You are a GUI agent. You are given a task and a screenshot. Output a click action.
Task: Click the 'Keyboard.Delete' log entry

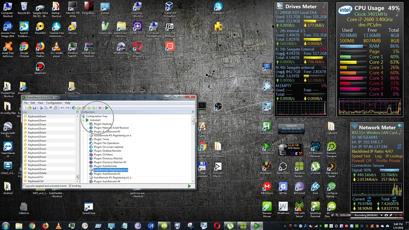37,173
